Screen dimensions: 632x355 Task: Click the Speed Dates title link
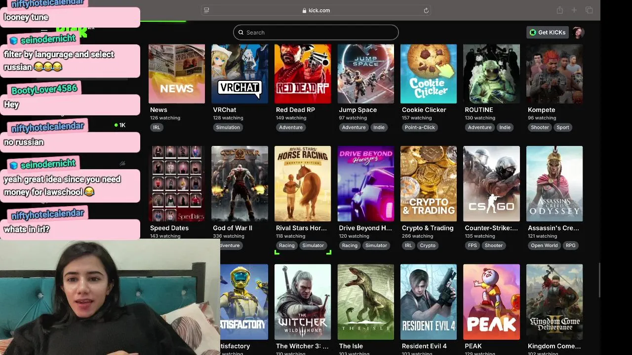coord(169,228)
